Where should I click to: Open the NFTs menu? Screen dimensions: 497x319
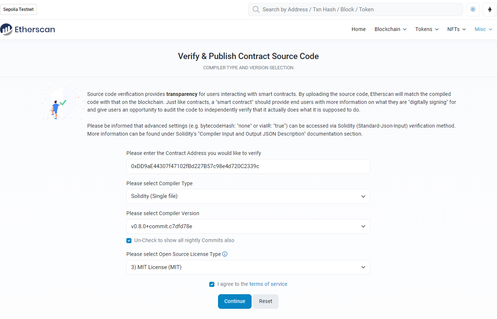tap(456, 29)
